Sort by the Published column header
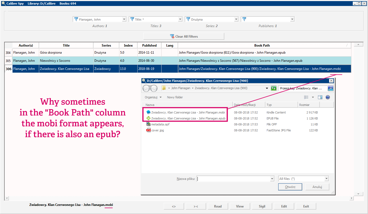368x214 pixels. pyautogui.click(x=149, y=45)
